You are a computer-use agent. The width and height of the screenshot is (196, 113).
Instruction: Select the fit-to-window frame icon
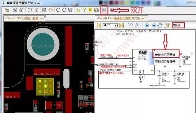coord(30,10)
